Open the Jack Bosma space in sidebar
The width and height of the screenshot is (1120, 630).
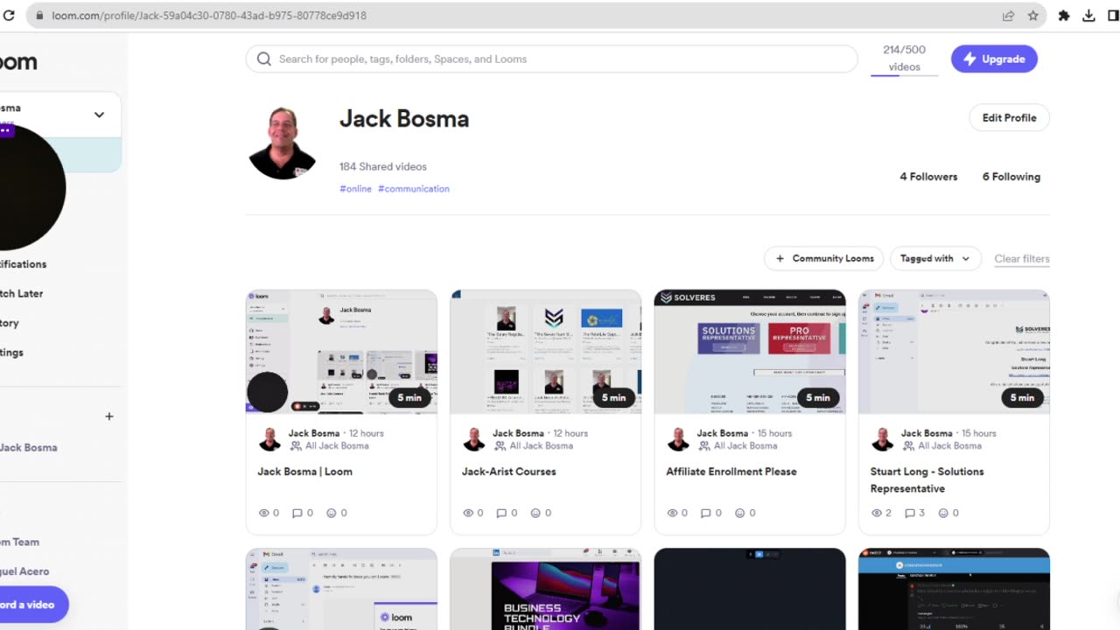tap(29, 447)
